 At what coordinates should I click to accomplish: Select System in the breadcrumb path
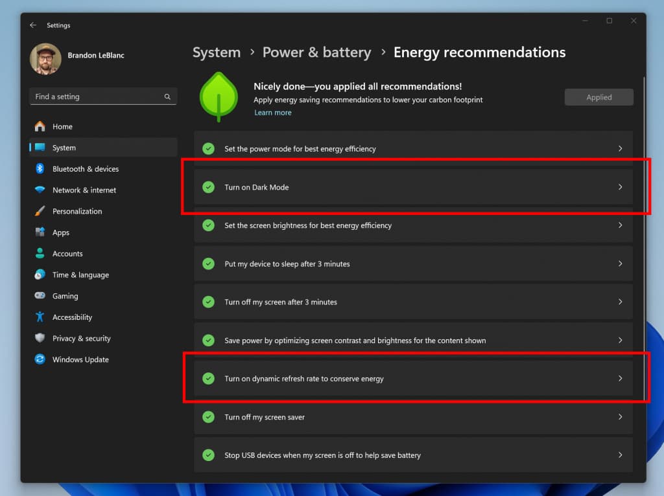coord(217,52)
